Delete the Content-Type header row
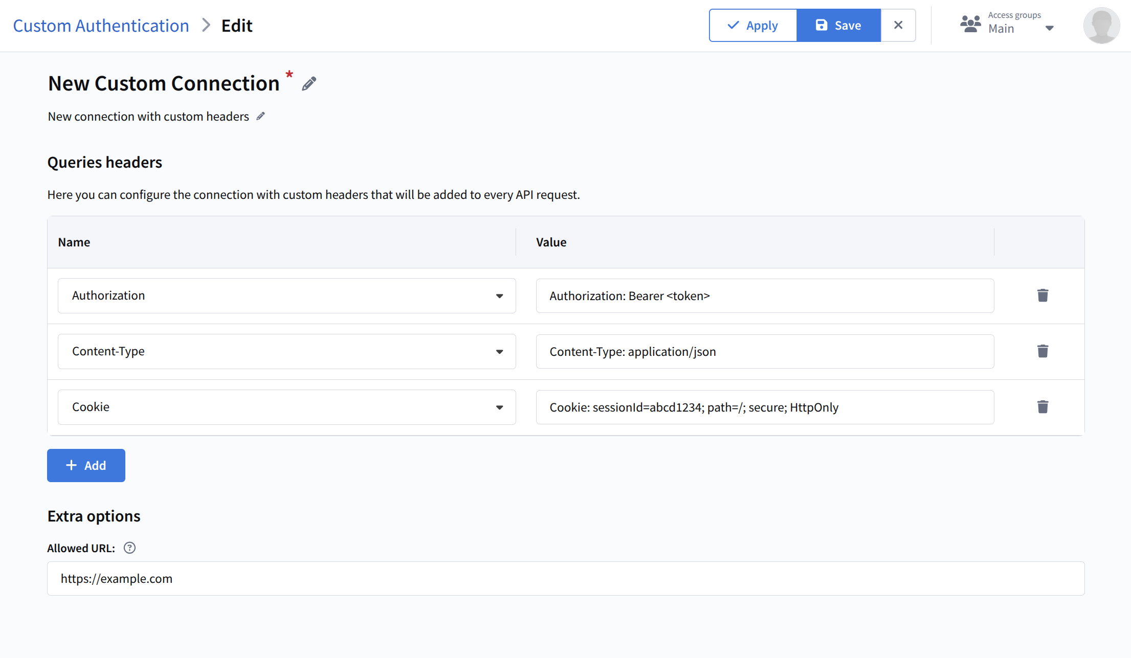Image resolution: width=1131 pixels, height=658 pixels. (x=1043, y=351)
